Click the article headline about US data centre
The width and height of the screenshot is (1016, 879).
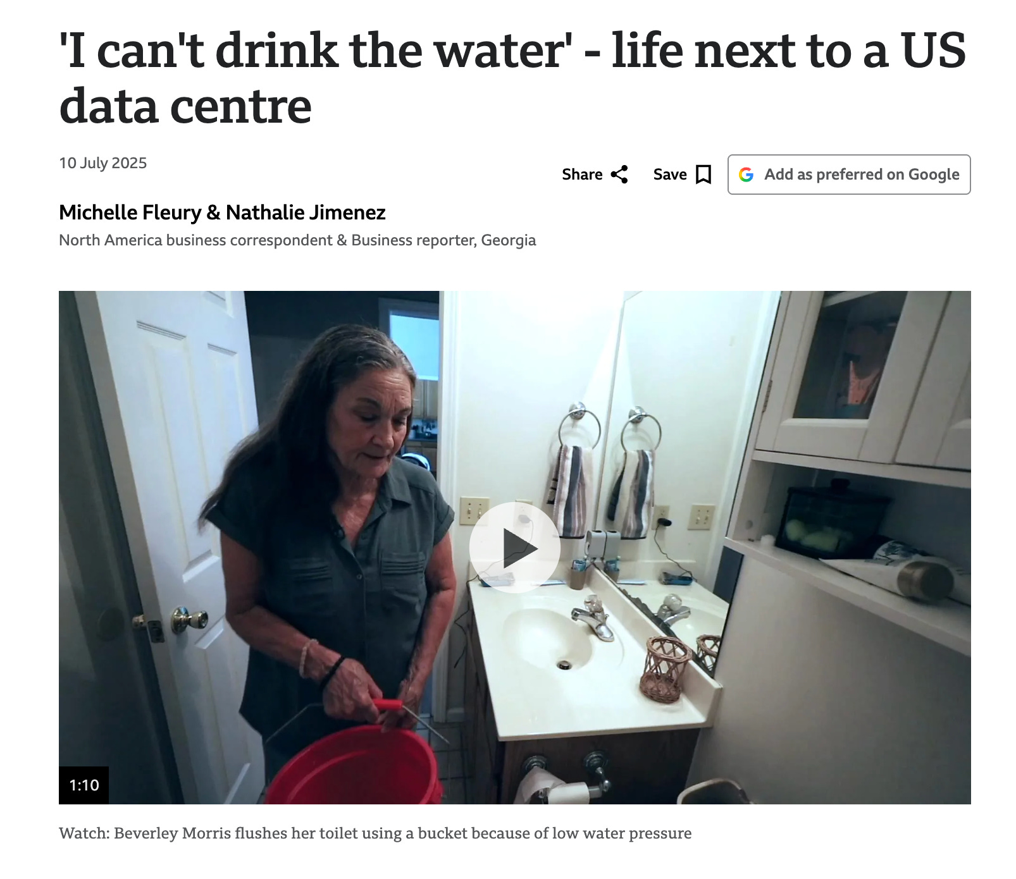[x=512, y=78]
